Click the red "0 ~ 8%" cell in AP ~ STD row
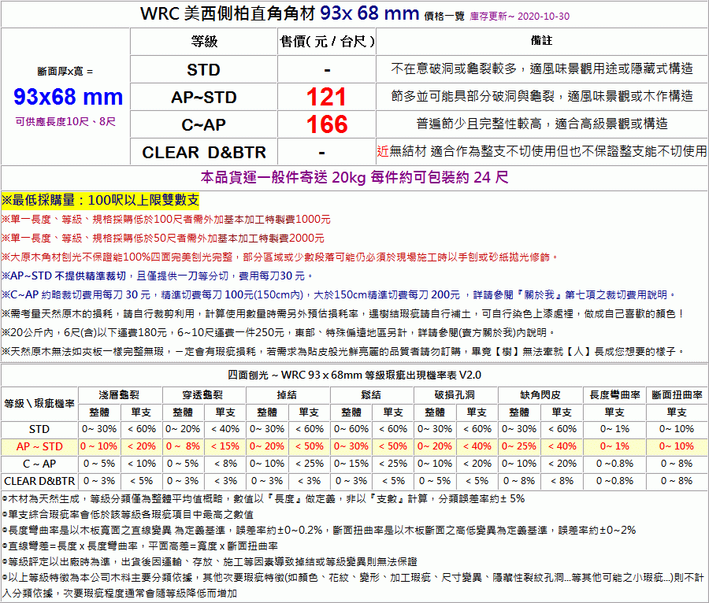 [x=183, y=446]
